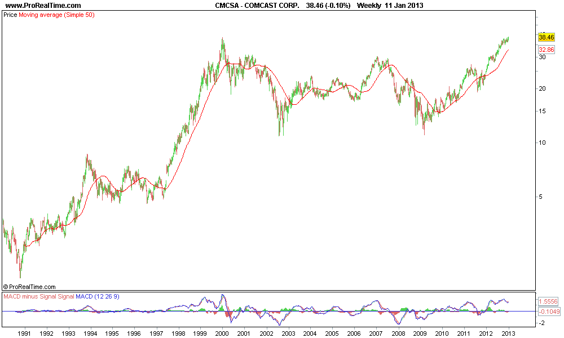Click the 2013 year axis label
The image size is (564, 338).
pyautogui.click(x=508, y=333)
